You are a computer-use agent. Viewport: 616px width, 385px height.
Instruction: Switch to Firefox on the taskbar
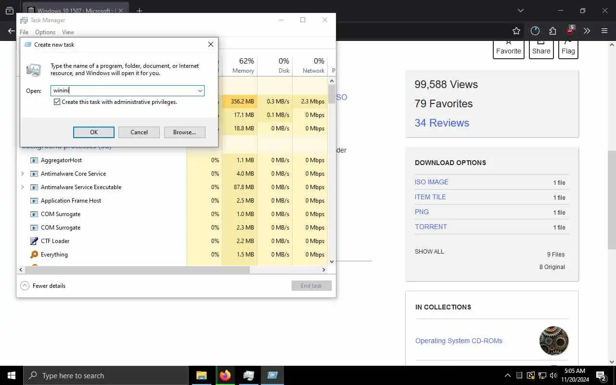(225, 375)
